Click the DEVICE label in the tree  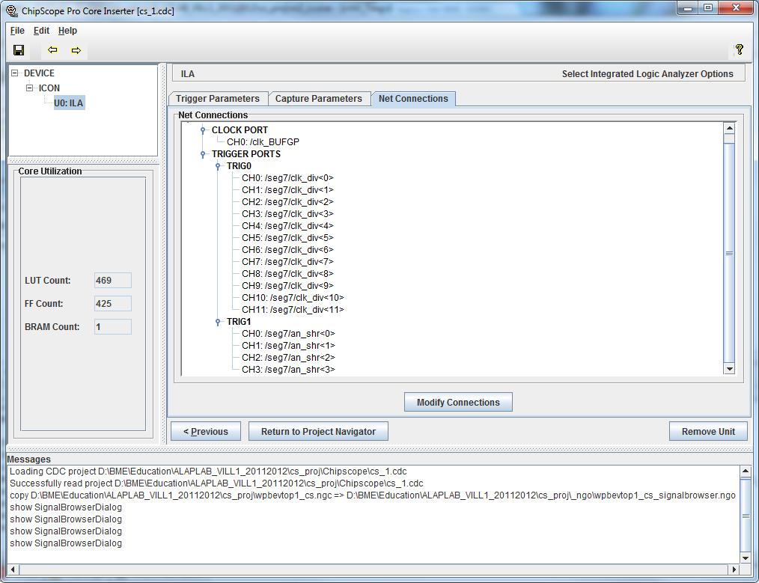click(x=39, y=73)
